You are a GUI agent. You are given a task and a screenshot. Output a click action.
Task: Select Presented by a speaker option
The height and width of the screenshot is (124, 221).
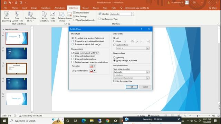73,38
